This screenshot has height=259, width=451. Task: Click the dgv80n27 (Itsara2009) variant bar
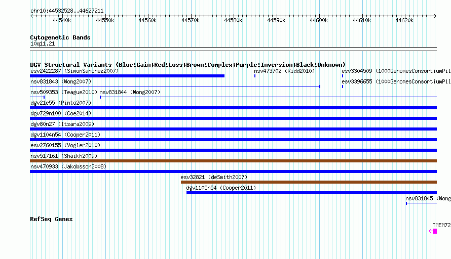233,129
